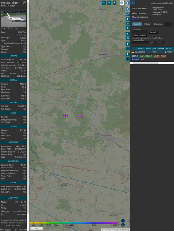This screenshot has height=231, width=174.
Task: Switch to the Filters tab
Action: (147, 24)
